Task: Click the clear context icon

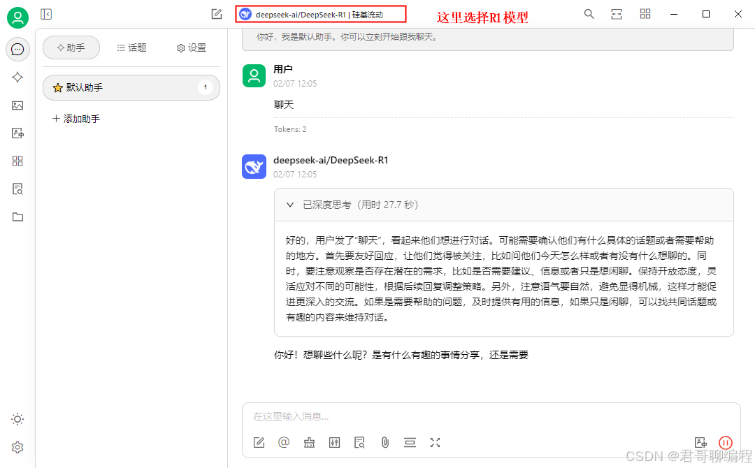Action: coord(410,443)
